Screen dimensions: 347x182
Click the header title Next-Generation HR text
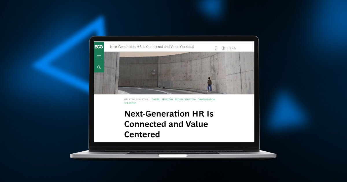(152, 47)
